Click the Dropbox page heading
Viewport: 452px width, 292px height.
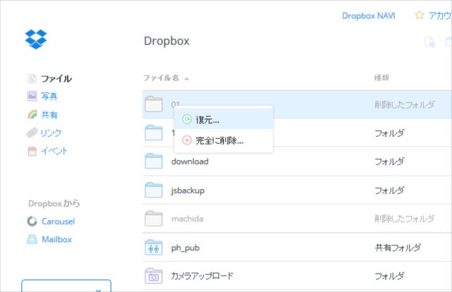(x=167, y=41)
